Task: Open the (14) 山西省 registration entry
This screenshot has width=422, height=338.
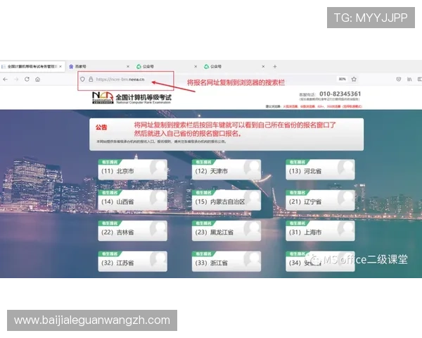Action: click(132, 200)
